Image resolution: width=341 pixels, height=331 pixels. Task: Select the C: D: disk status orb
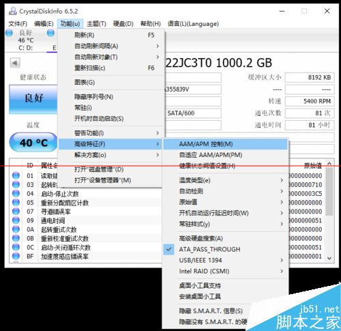pos(10,33)
